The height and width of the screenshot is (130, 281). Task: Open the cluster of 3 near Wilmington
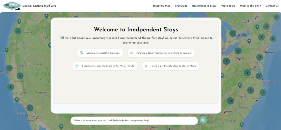[263, 93]
